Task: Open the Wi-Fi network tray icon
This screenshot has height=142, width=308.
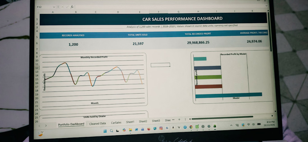Action: pos(248,124)
